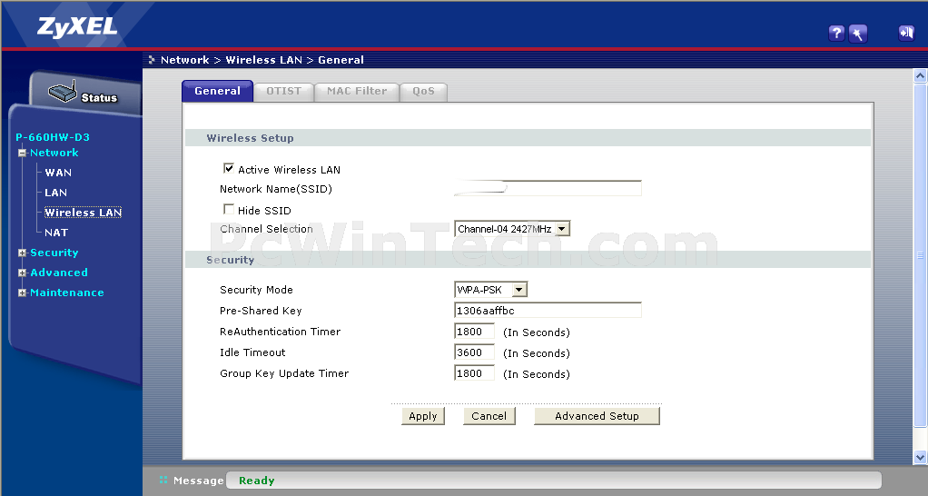This screenshot has height=496, width=928.
Task: Click the Cancel button
Action: click(x=489, y=416)
